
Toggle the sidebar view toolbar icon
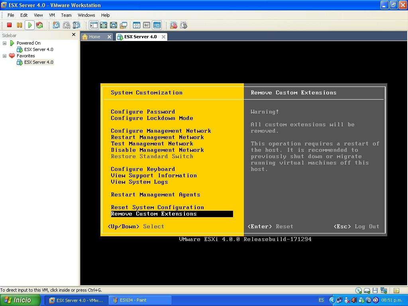[x=94, y=25]
